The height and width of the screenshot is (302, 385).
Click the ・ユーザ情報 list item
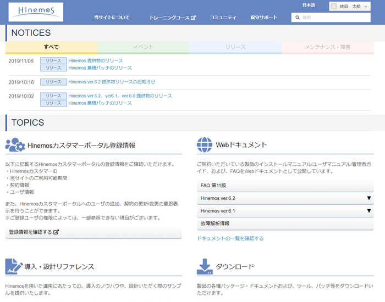click(20, 192)
